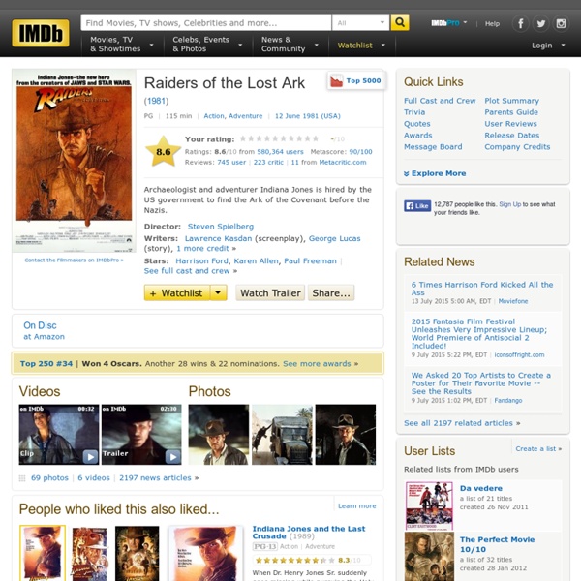Viewport: 581px width, 581px height.
Task: Click the Create a list link
Action: tap(538, 448)
